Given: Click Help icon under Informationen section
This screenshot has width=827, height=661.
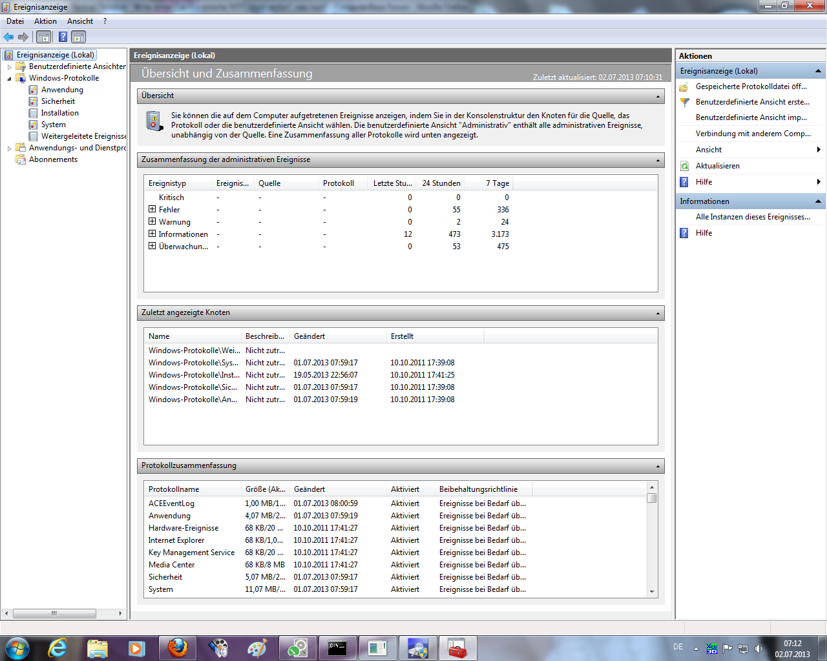Looking at the screenshot, I should pyautogui.click(x=684, y=233).
